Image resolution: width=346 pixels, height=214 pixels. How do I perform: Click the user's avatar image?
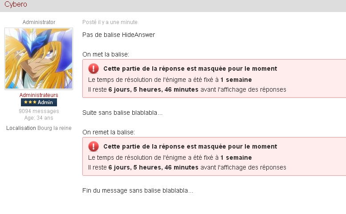39,58
